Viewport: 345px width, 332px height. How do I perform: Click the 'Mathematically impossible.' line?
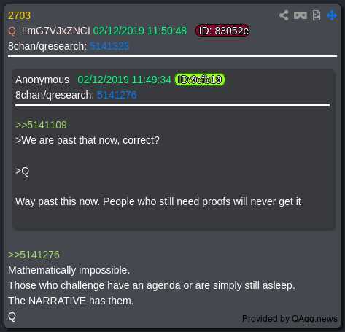(69, 270)
